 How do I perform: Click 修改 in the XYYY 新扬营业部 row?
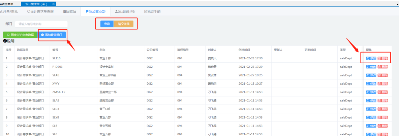(x=371, y=84)
